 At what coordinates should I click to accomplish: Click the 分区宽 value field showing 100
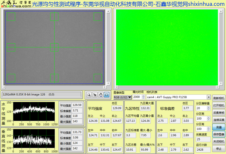pyautogui.click(x=202, y=118)
